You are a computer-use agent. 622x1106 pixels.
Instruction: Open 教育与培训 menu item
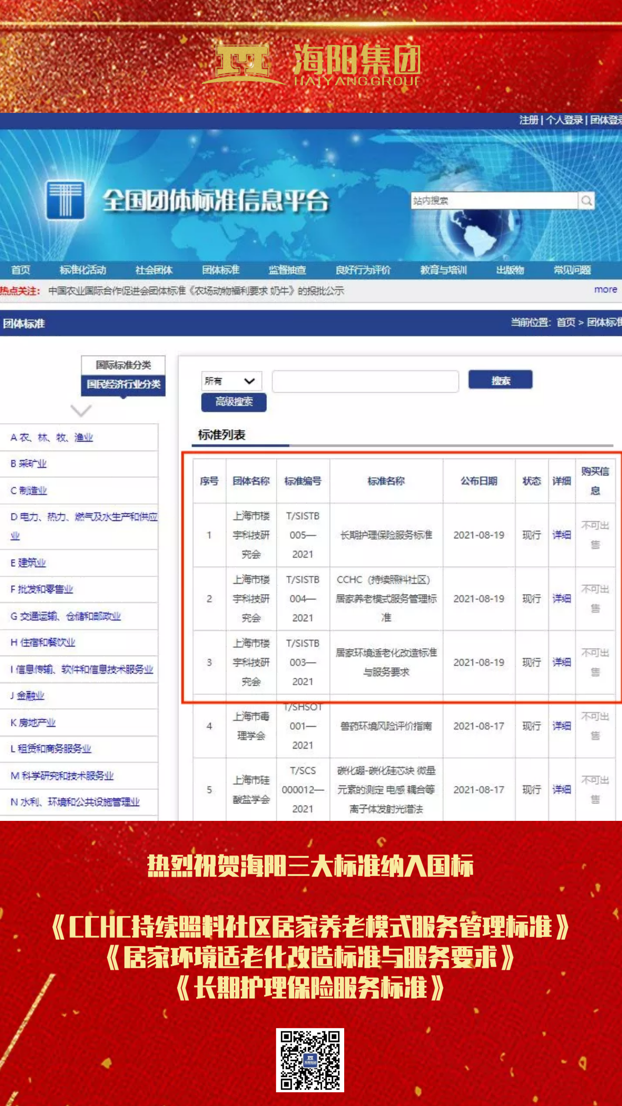coord(444,270)
